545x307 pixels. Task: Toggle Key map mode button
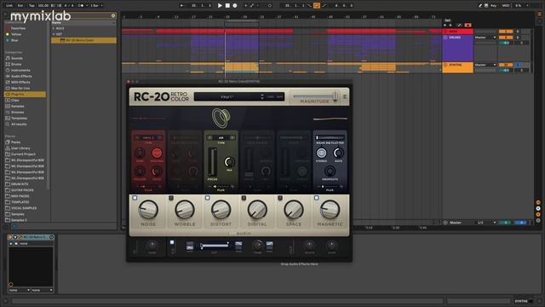coord(494,6)
